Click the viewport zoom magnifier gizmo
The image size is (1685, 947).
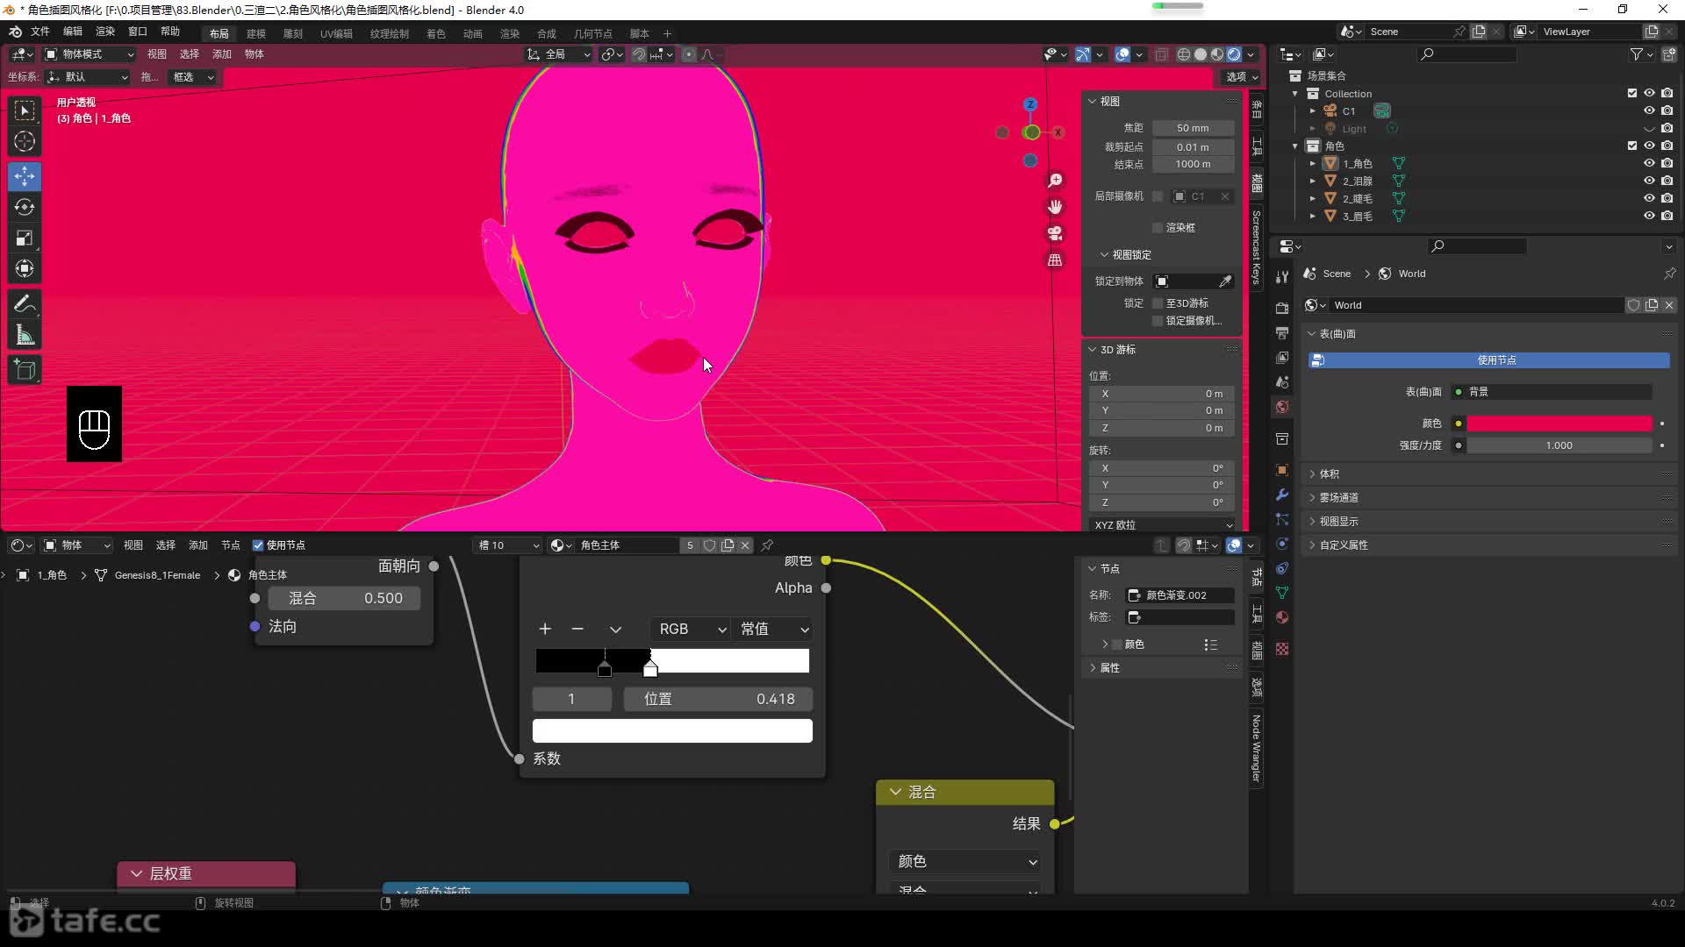tap(1055, 180)
